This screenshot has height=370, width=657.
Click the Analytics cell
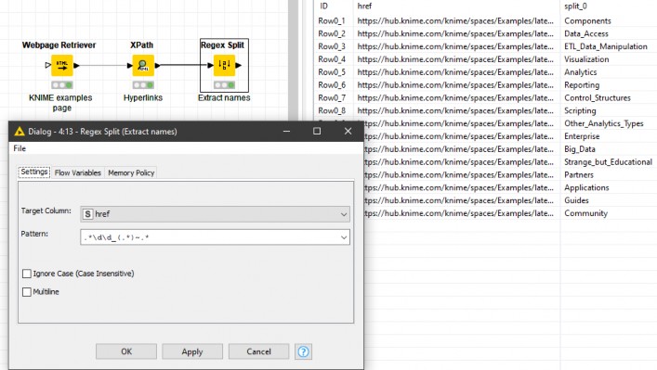pos(580,72)
